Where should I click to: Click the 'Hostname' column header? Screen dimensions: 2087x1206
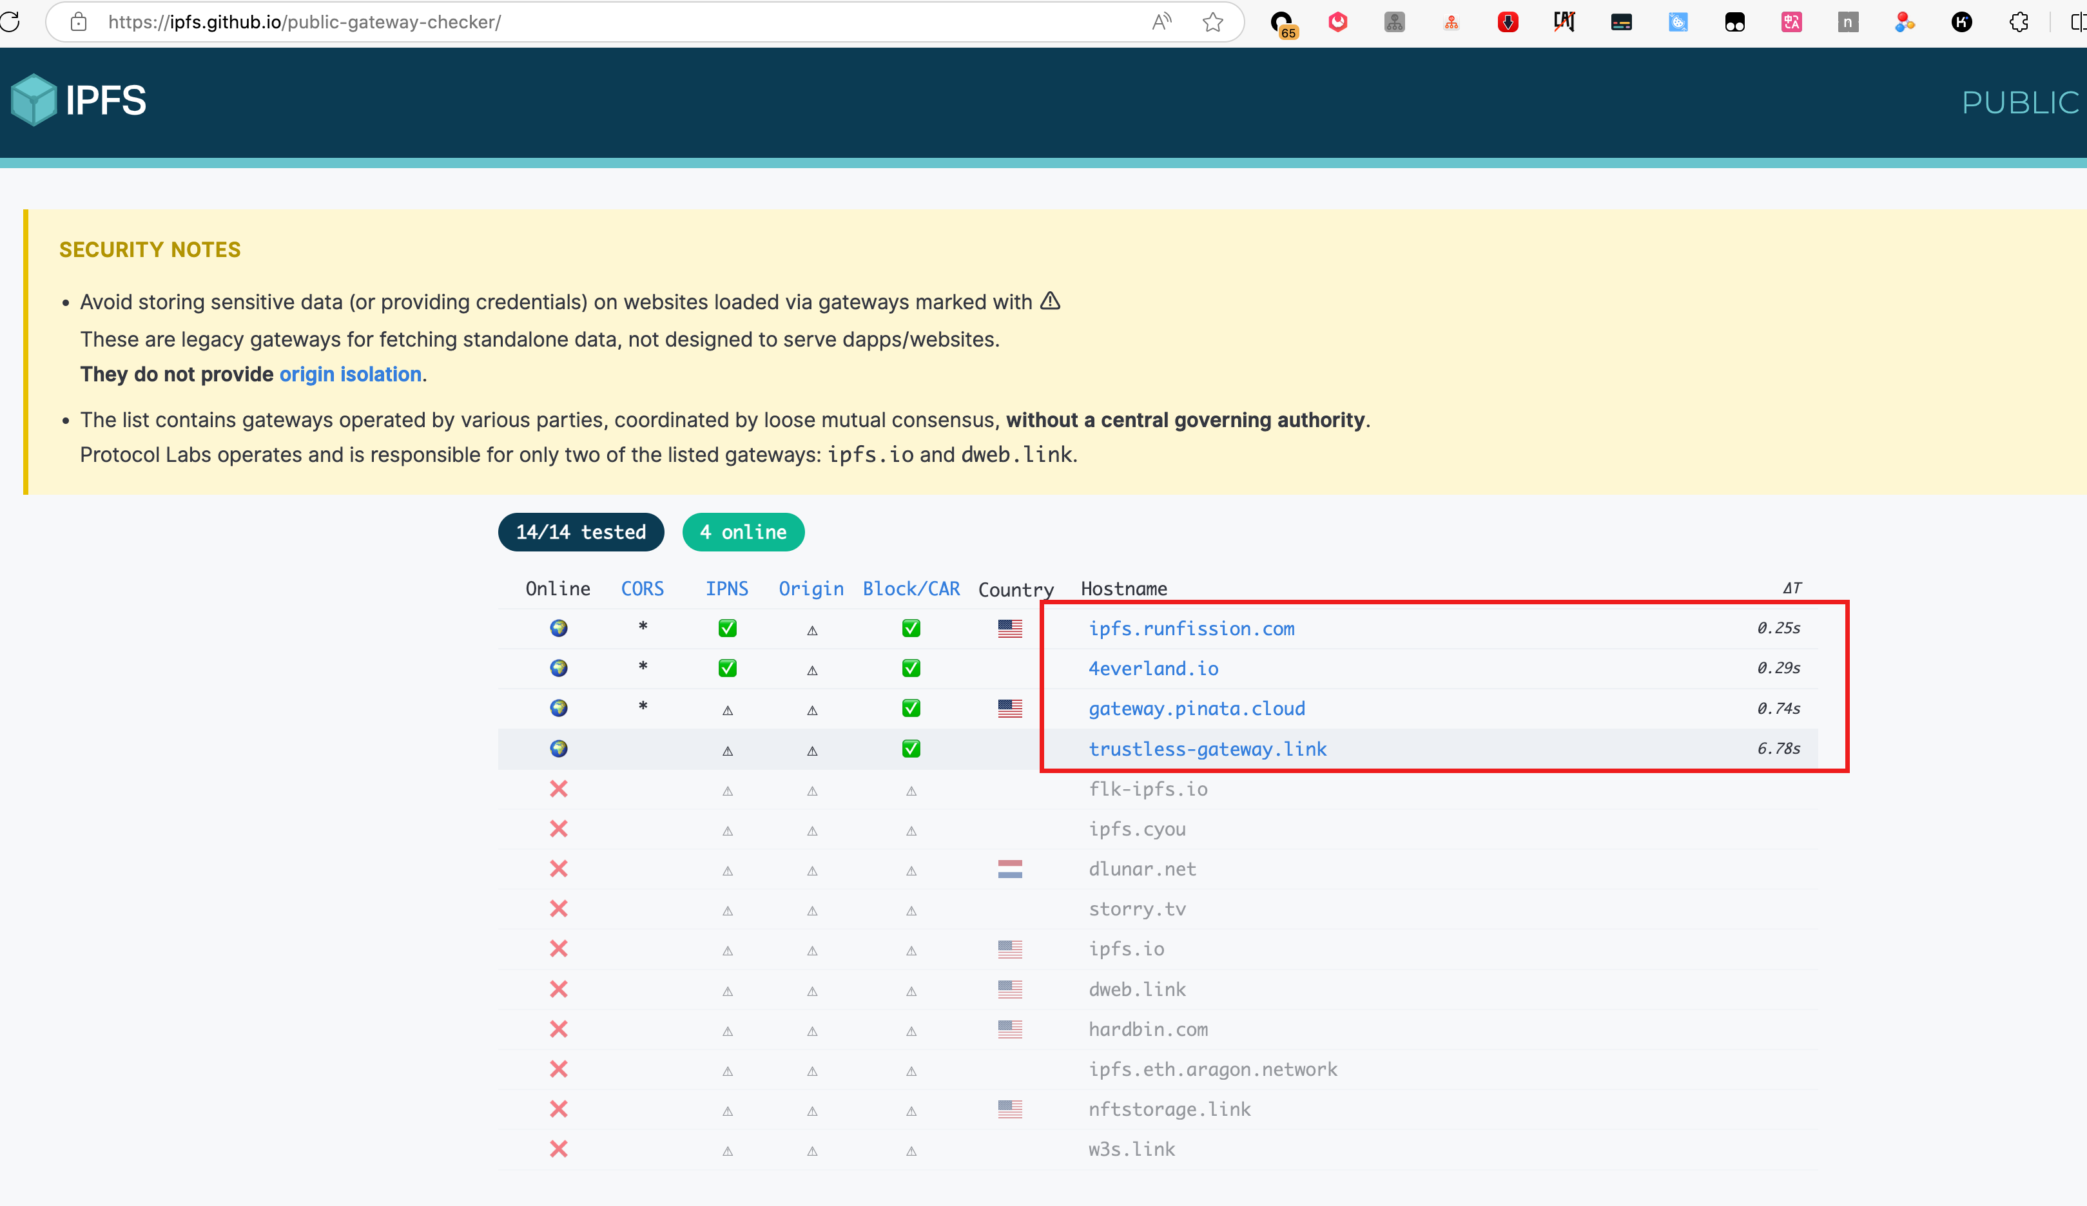pyautogui.click(x=1124, y=589)
